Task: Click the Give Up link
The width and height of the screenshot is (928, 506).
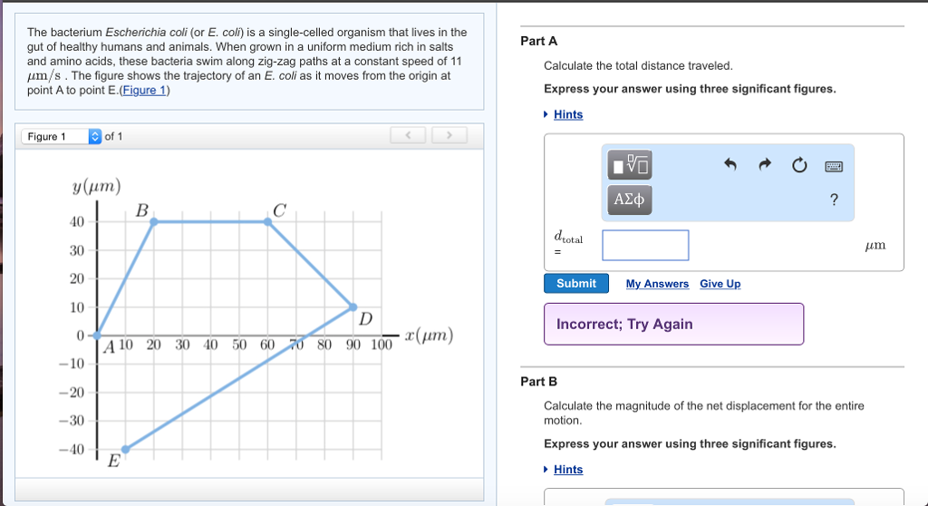Action: 720,284
